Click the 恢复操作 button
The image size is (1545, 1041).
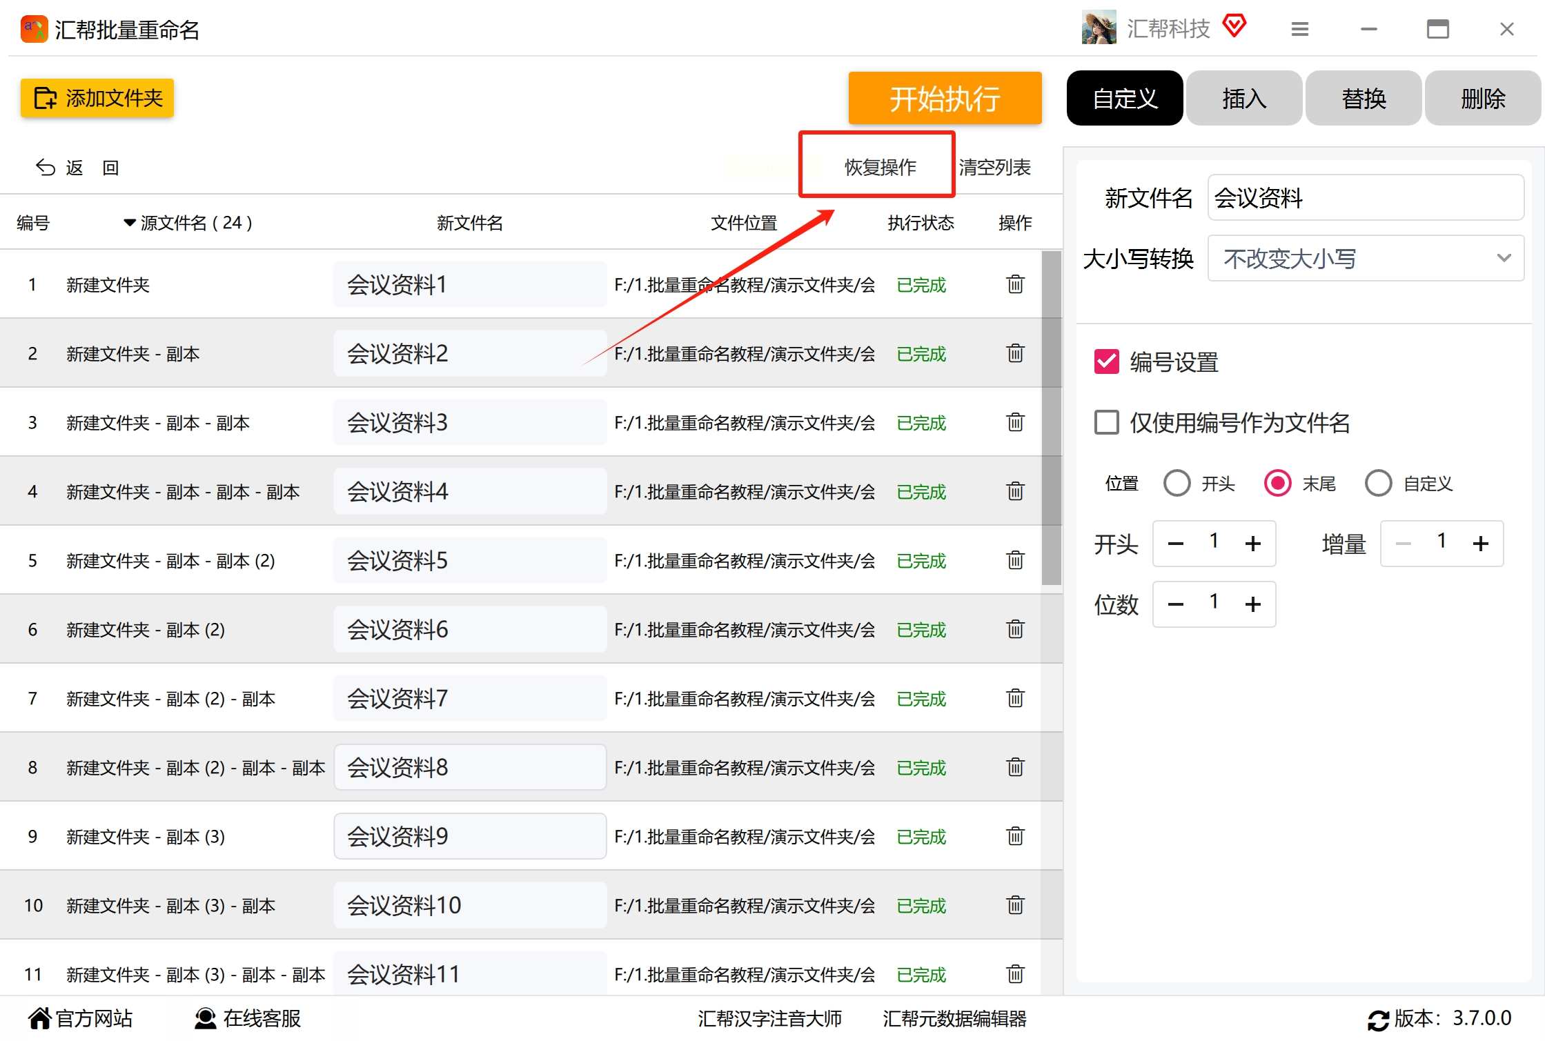(879, 167)
